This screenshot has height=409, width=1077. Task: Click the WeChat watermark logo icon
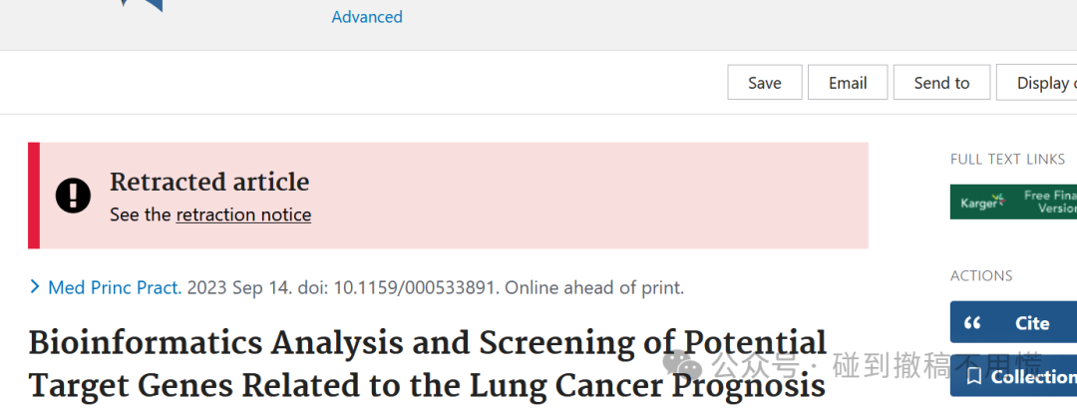pos(682,365)
